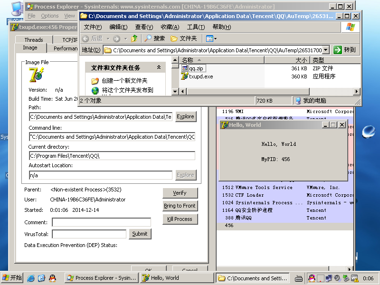The height and width of the screenshot is (285, 380).
Task: Click the VirusTotal Submit button
Action: click(140, 234)
